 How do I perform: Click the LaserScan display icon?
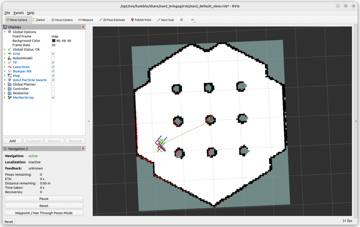pyautogui.click(x=9, y=67)
